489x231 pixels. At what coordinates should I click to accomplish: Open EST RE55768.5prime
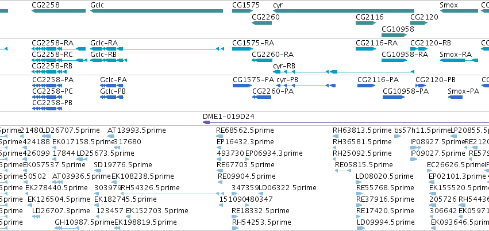tap(385, 188)
